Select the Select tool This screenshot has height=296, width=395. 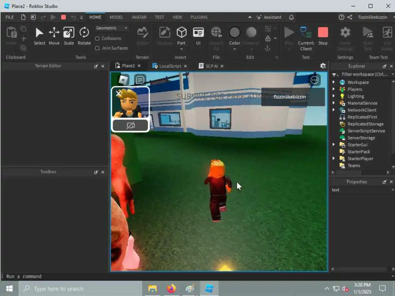coord(39,36)
